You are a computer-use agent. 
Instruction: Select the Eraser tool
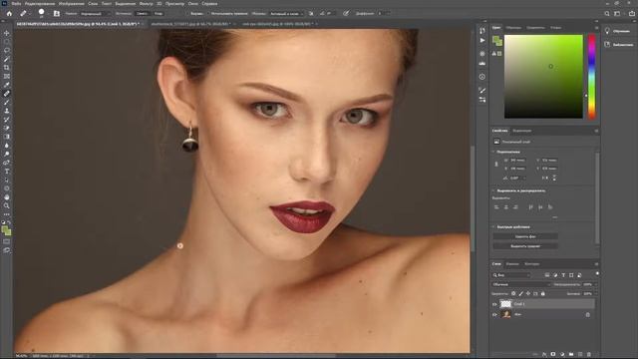[7, 128]
